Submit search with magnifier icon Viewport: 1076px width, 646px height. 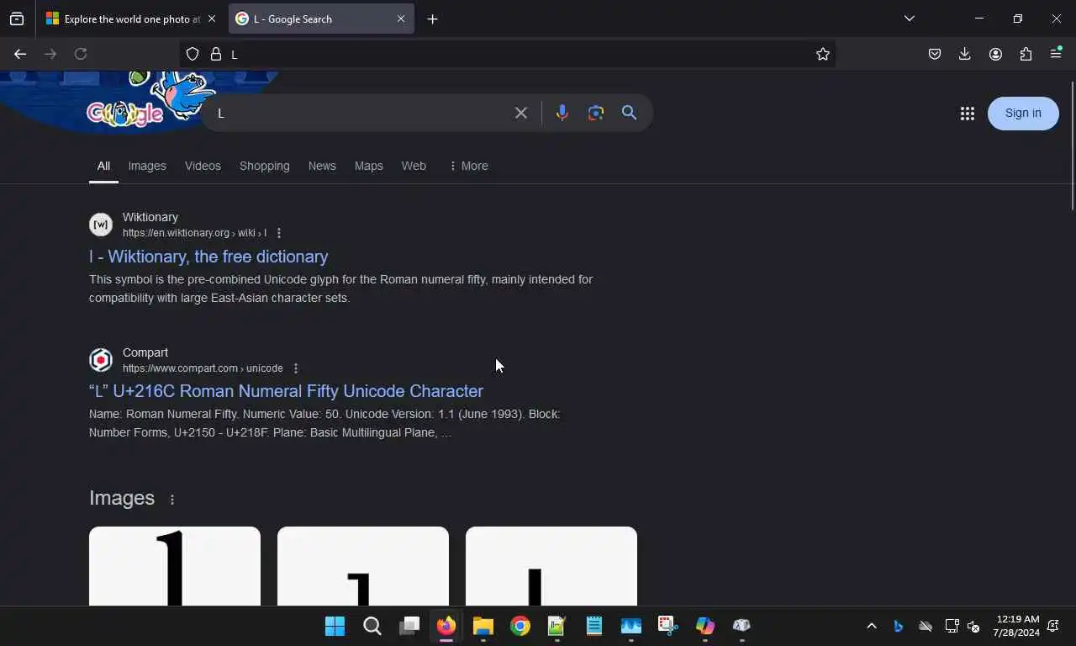[x=629, y=113]
